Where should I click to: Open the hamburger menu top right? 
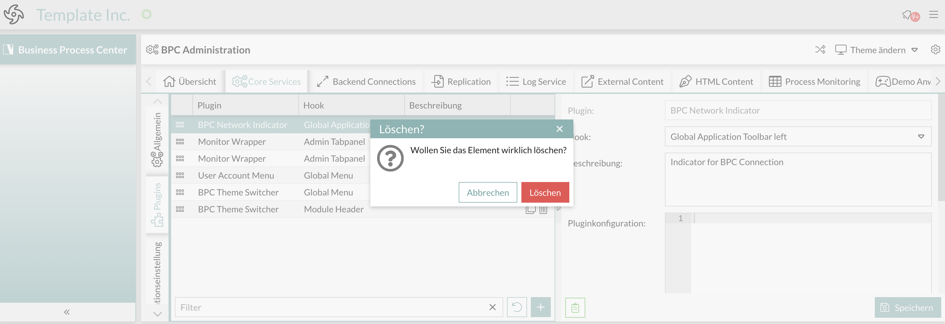934,15
